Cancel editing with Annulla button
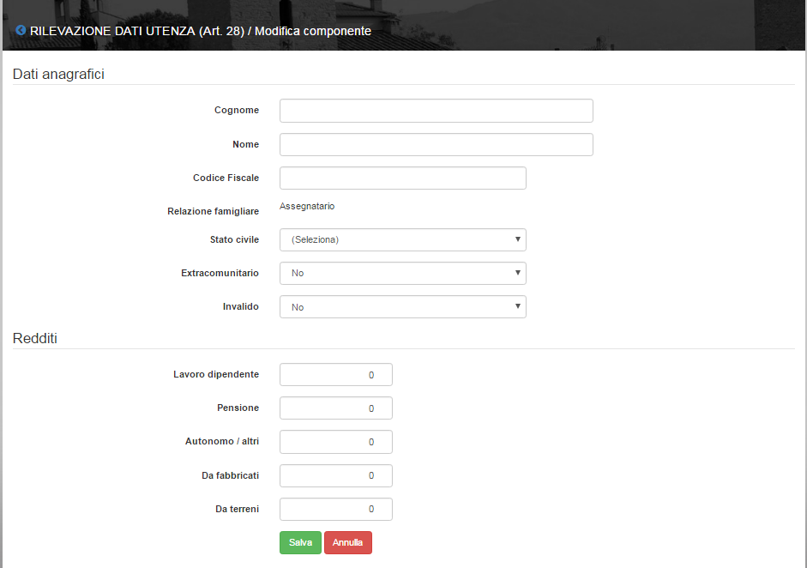 pyautogui.click(x=348, y=543)
